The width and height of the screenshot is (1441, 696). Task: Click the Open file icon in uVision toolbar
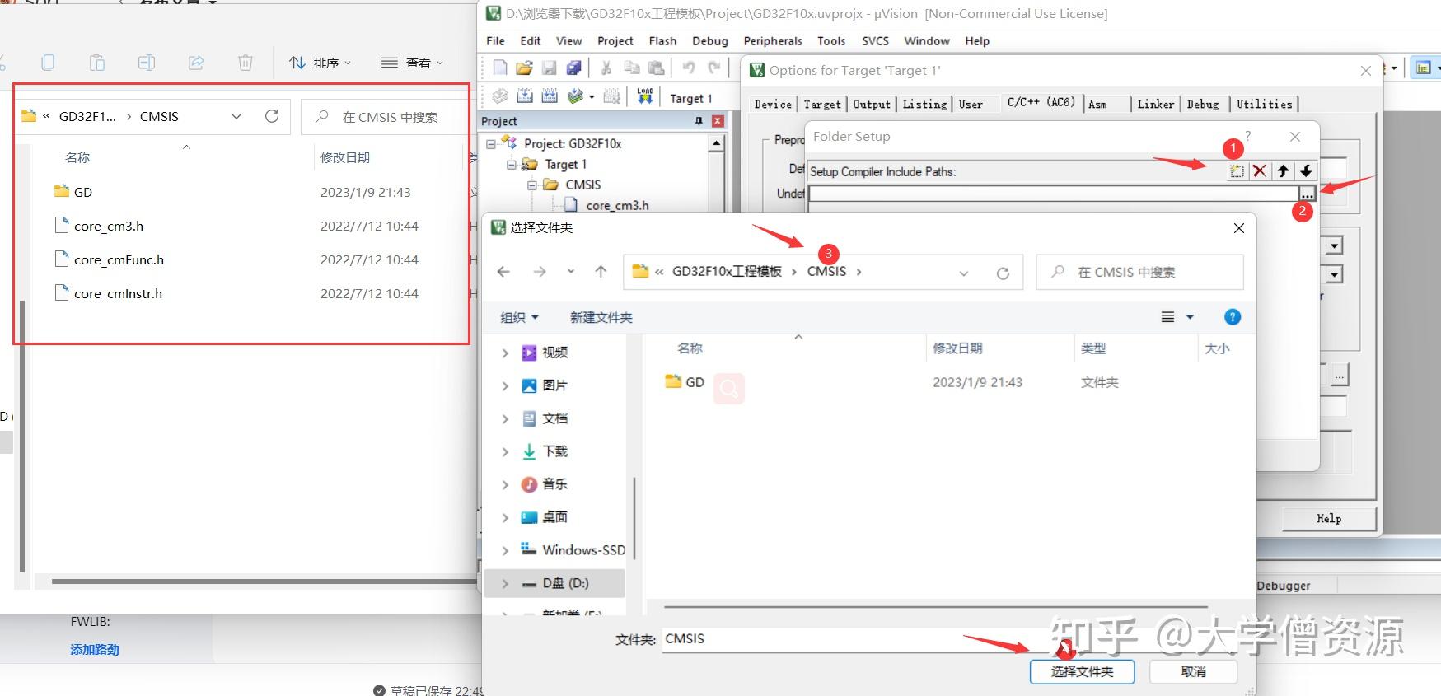pos(524,68)
